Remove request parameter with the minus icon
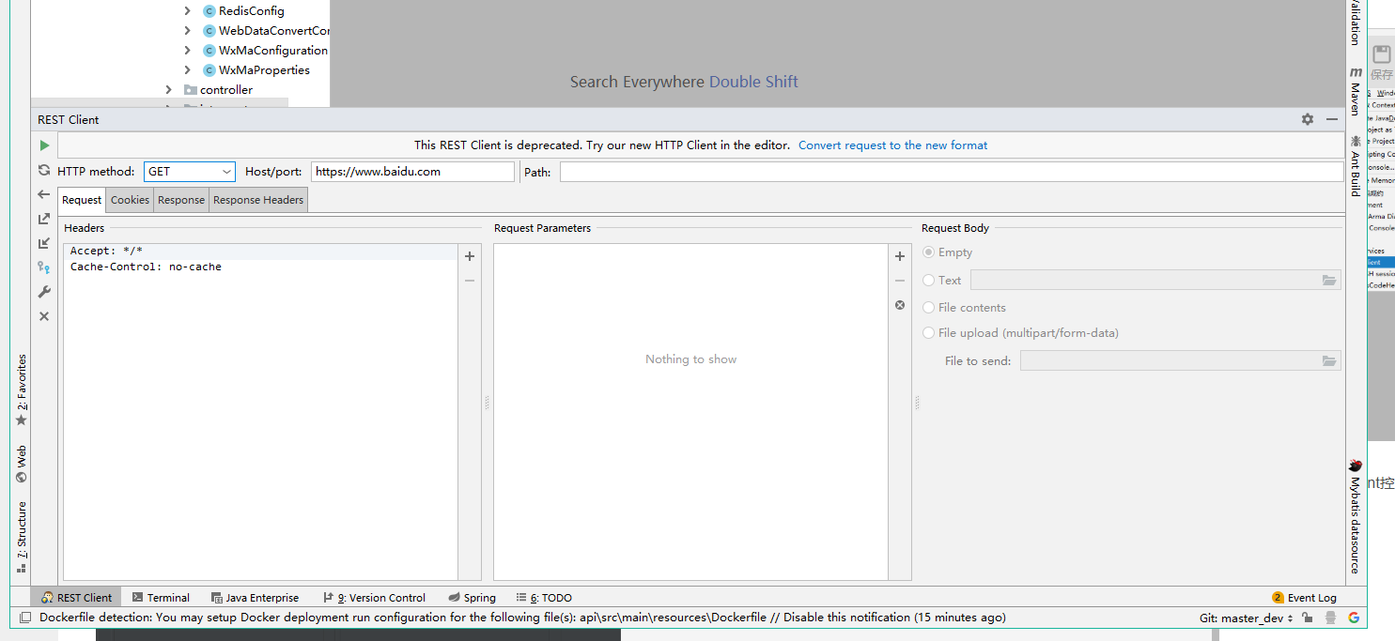The image size is (1395, 641). (x=900, y=281)
